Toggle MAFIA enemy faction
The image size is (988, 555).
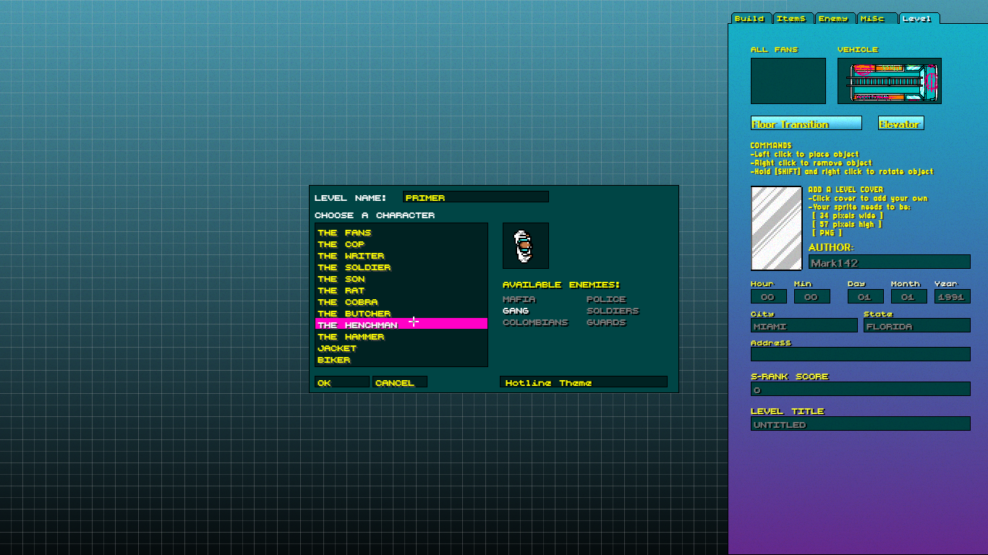tap(519, 299)
